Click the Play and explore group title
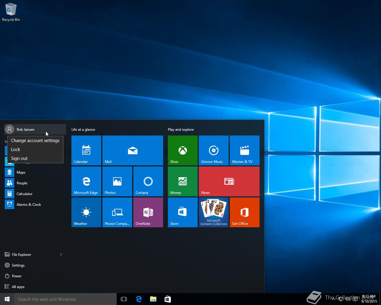 pos(181,130)
